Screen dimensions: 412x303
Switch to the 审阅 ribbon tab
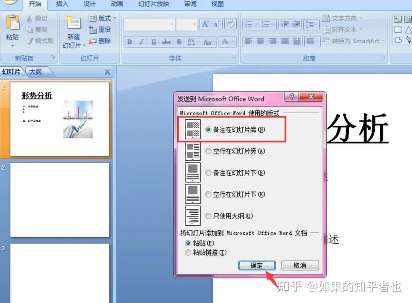point(190,4)
